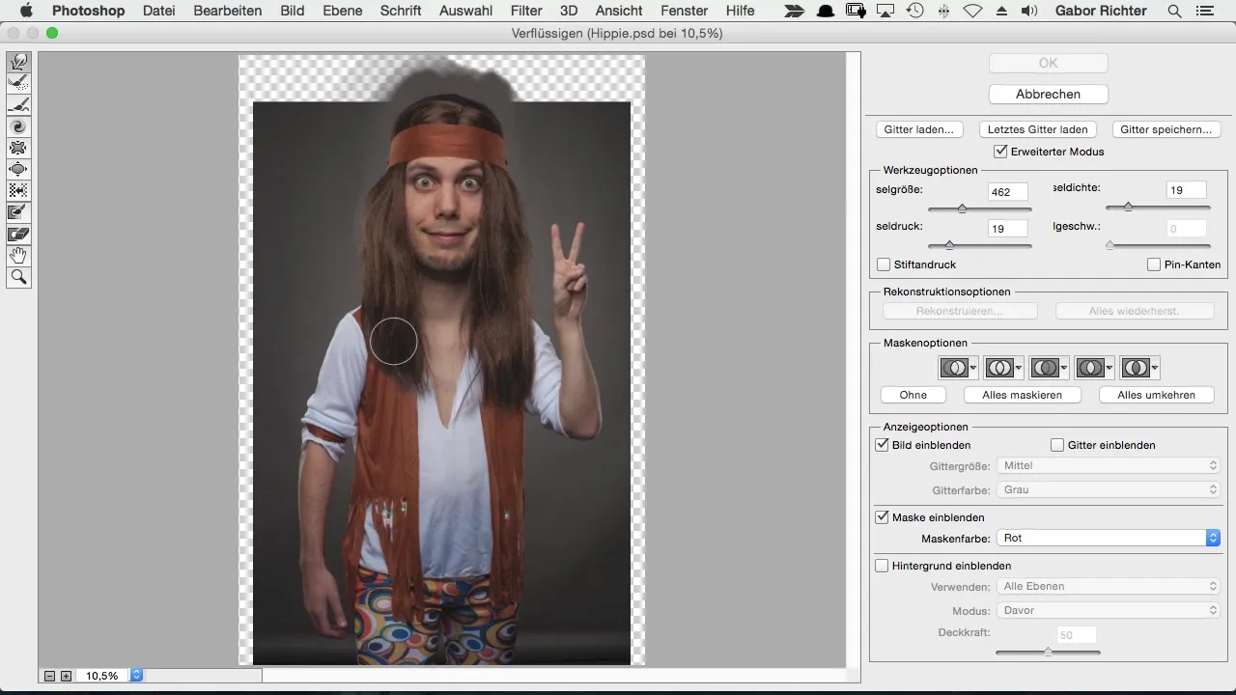
Task: Select the Zoom magnifier tool
Action: (18, 277)
